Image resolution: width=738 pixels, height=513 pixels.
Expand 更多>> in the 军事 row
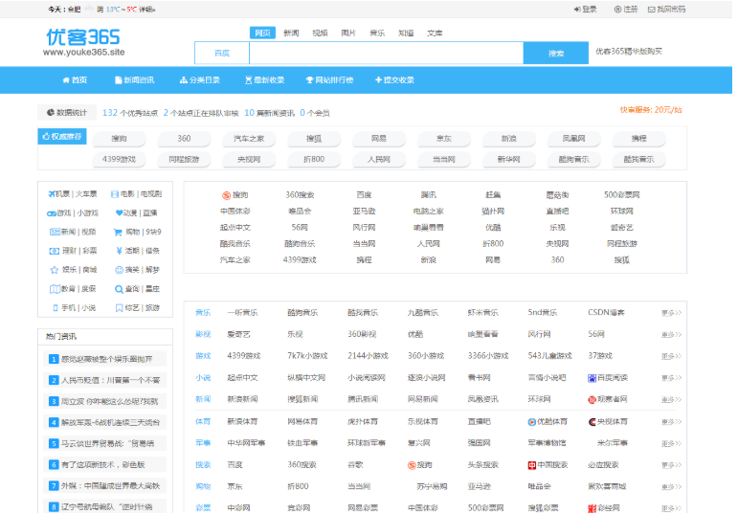point(671,443)
